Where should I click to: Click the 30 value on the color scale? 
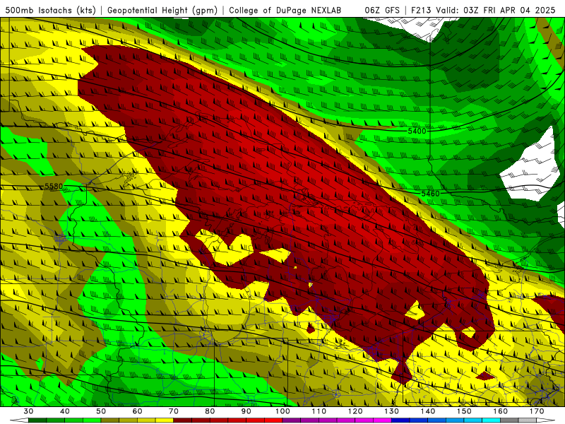click(28, 411)
